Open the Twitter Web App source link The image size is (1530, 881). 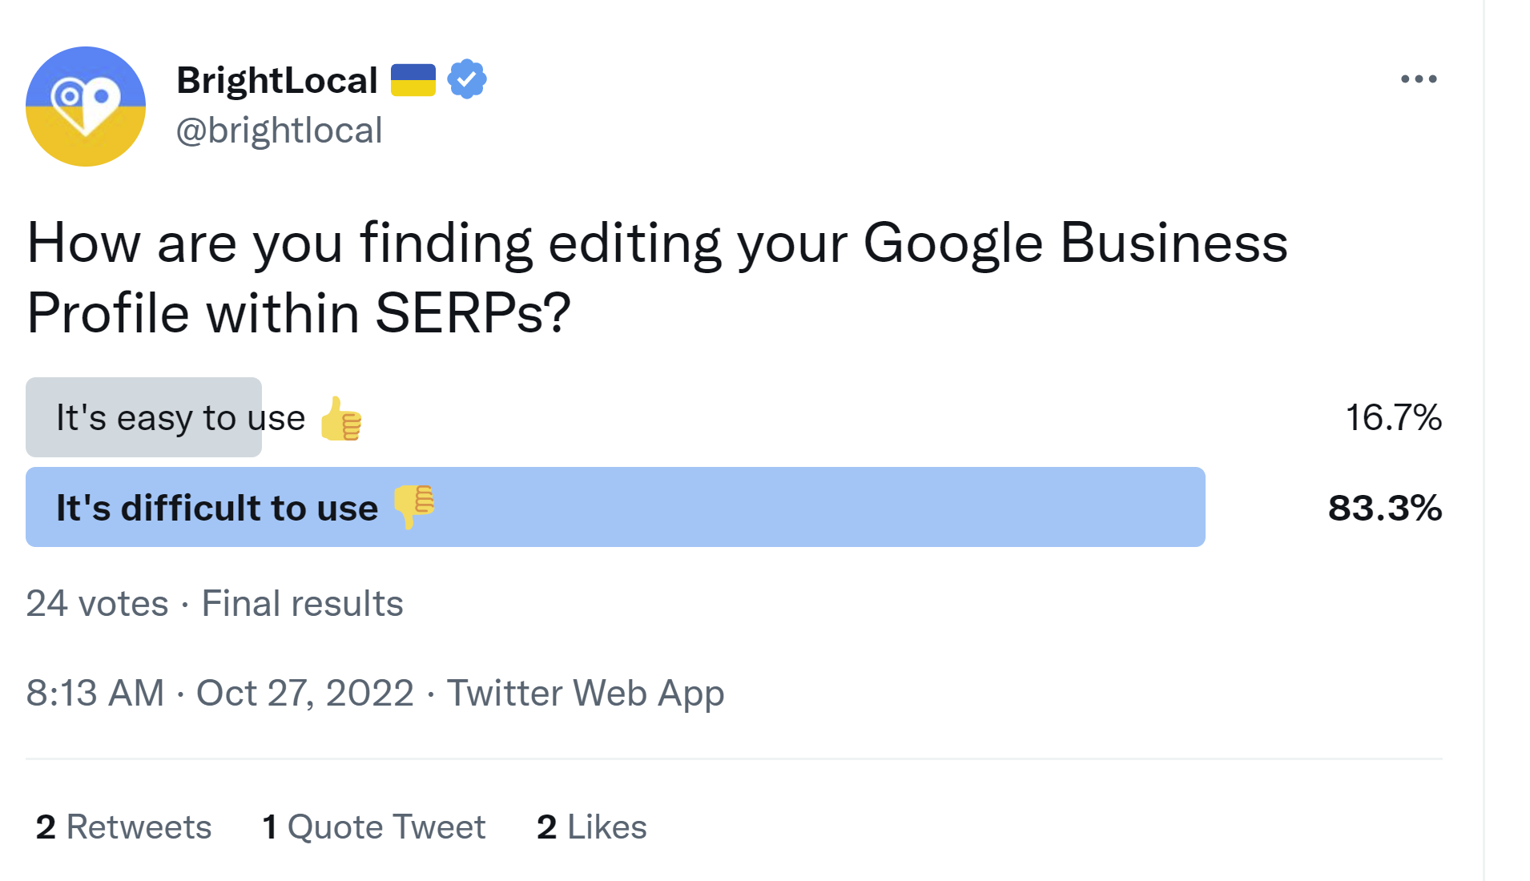pos(585,693)
